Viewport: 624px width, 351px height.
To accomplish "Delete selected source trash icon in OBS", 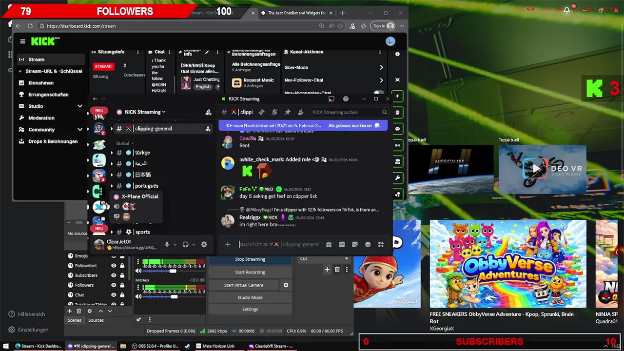I will tap(78, 311).
